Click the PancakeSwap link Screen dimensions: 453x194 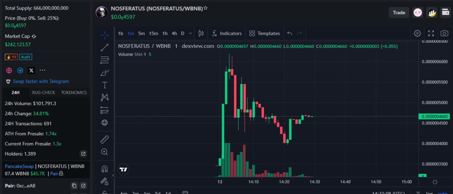(x=19, y=166)
